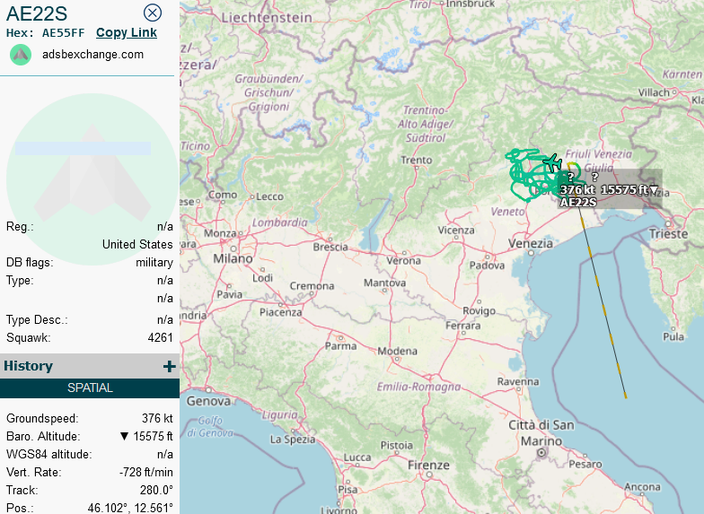
Task: Click the Trieste city label on map
Action: pos(668,233)
